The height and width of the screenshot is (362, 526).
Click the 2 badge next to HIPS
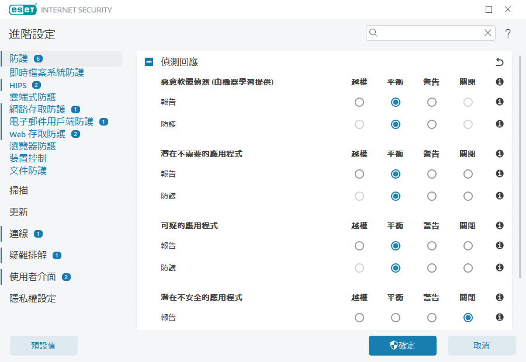point(36,85)
